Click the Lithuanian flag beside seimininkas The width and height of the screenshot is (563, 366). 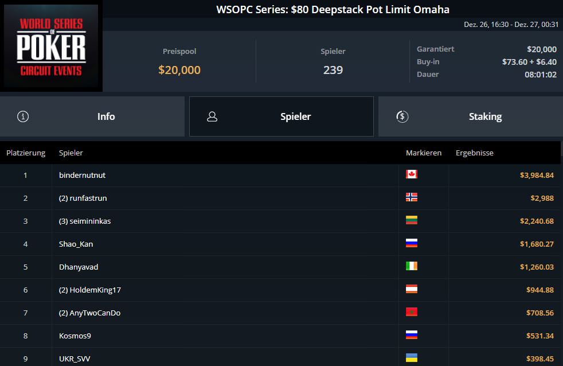(412, 220)
